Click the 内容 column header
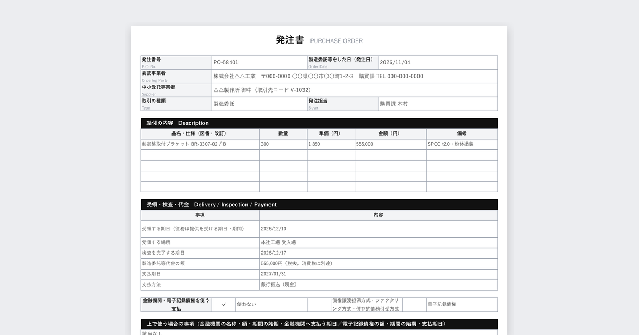Screen dimensions: 639x335 pos(379,215)
